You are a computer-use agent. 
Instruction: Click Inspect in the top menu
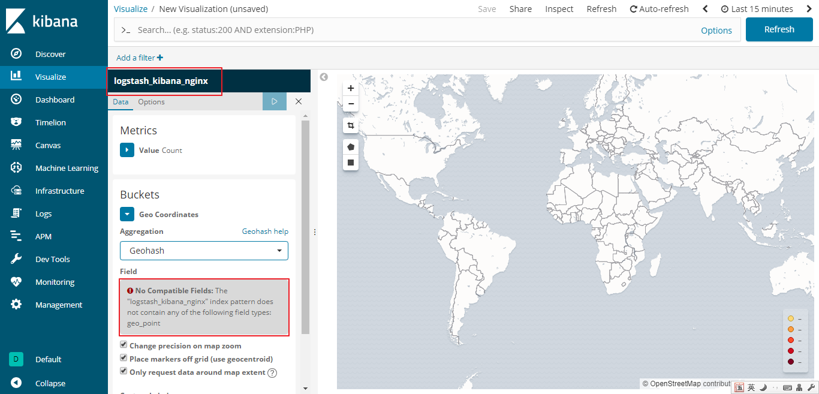point(559,9)
